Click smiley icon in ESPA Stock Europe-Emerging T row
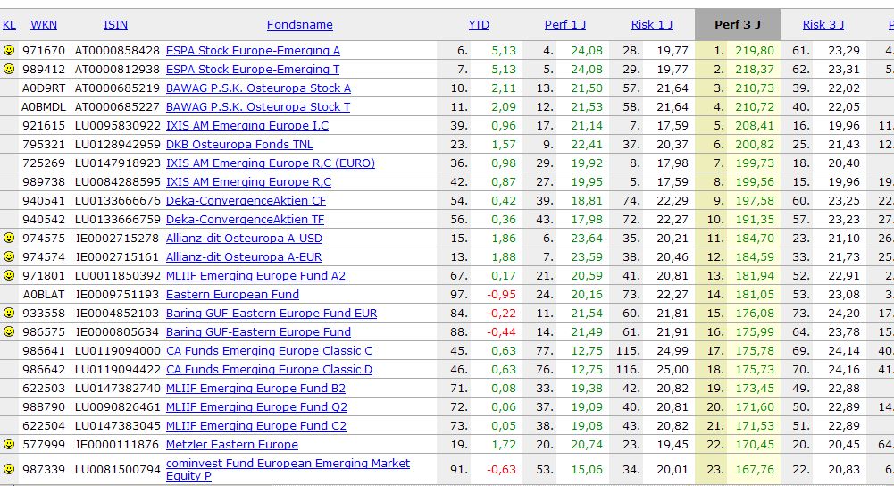The width and height of the screenshot is (894, 486). [9, 69]
